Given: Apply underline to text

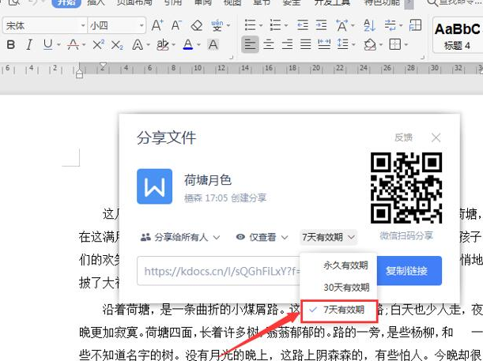Looking at the screenshot, I should [47, 45].
